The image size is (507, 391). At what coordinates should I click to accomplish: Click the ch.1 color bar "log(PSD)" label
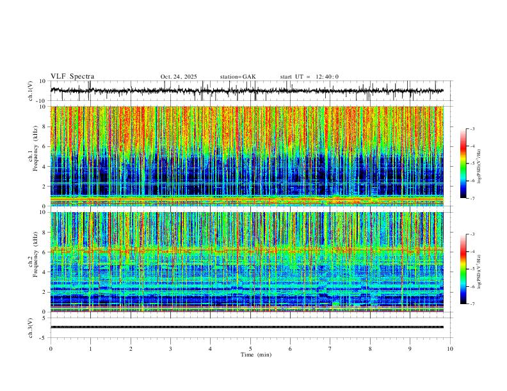tap(479, 167)
